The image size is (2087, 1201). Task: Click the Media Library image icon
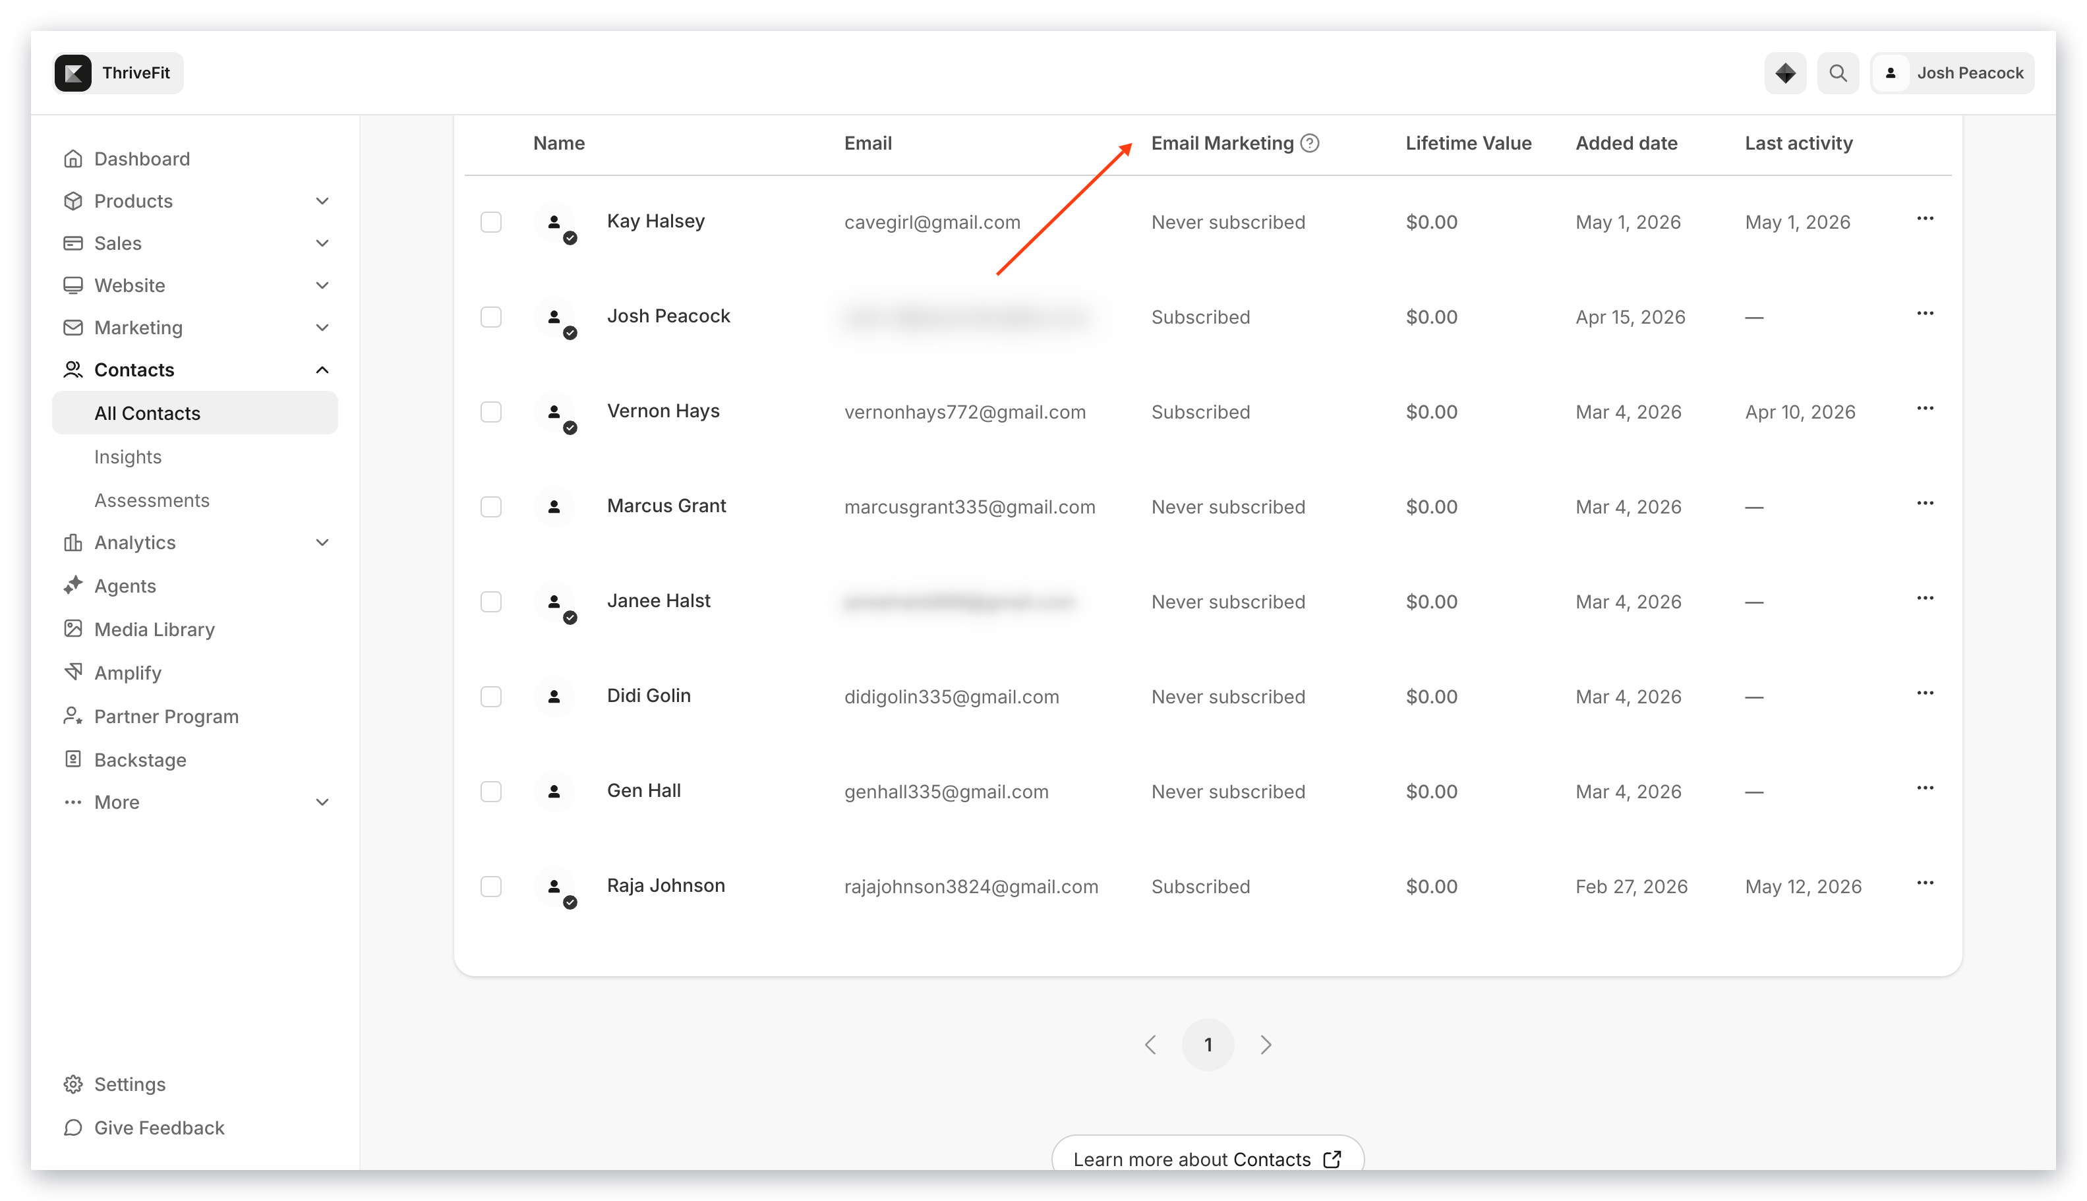click(73, 629)
